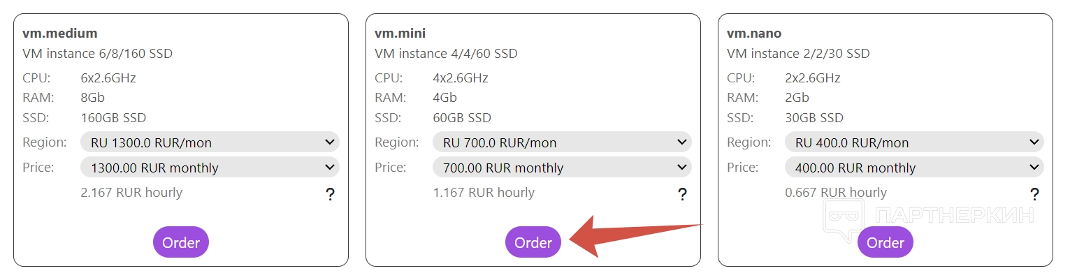Open the vm.nano Region dropdown
The image size is (1070, 280).
click(914, 142)
